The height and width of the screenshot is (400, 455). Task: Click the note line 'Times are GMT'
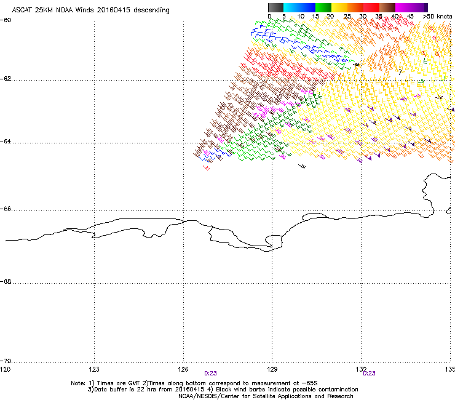click(x=118, y=383)
